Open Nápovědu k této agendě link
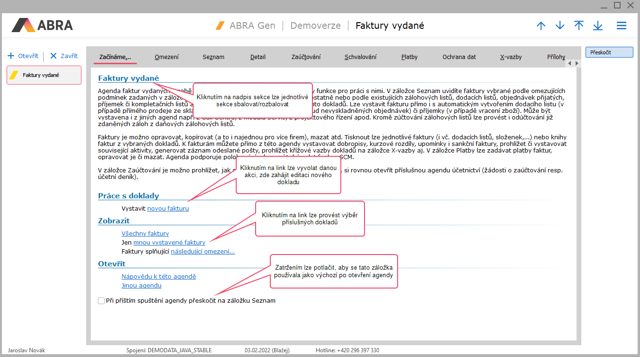This screenshot has height=357, width=640. [159, 277]
